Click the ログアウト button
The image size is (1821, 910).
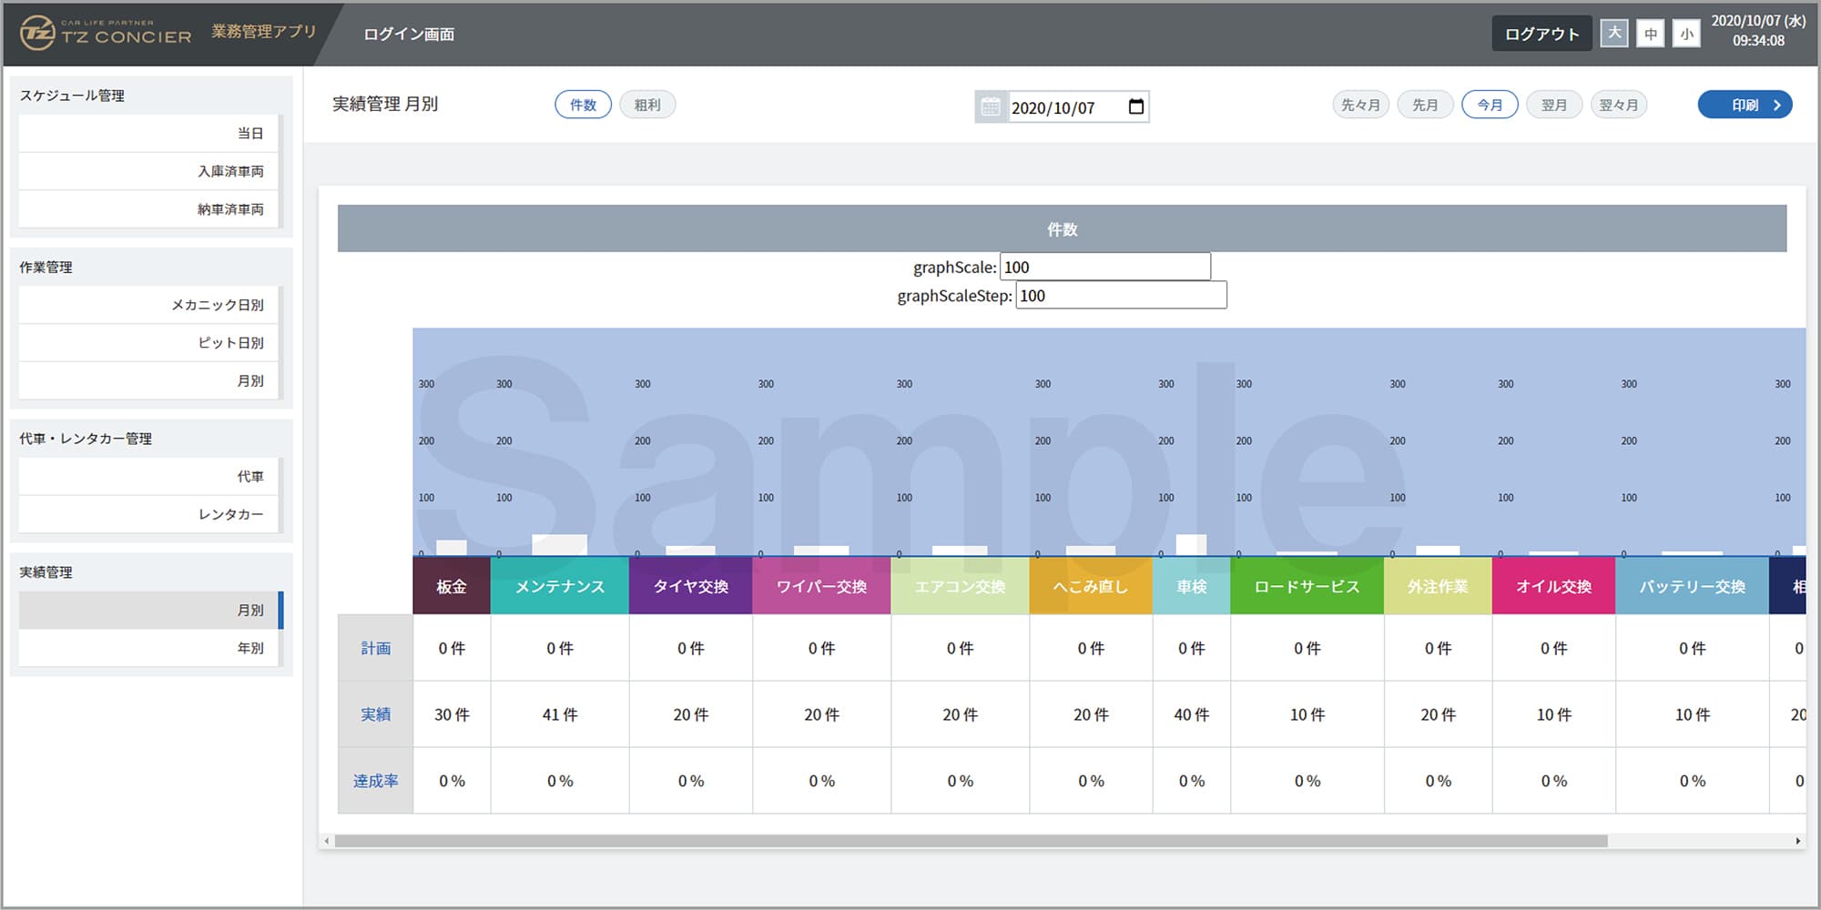(x=1541, y=34)
